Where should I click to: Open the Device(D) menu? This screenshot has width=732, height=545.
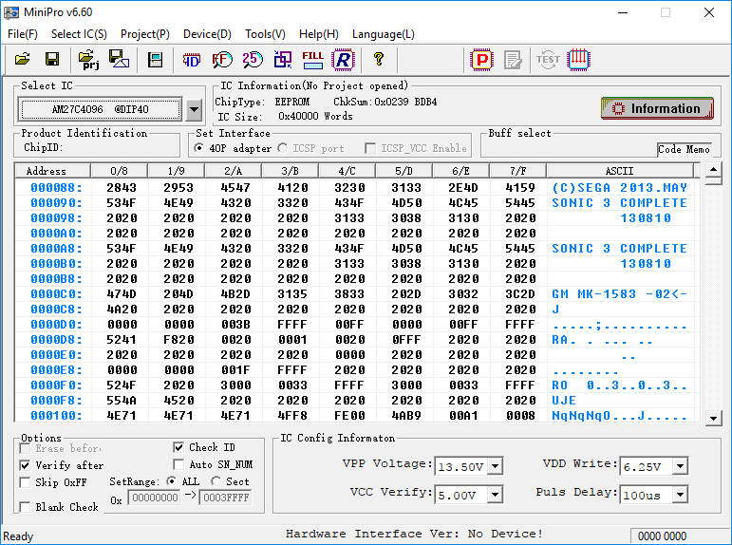[207, 34]
